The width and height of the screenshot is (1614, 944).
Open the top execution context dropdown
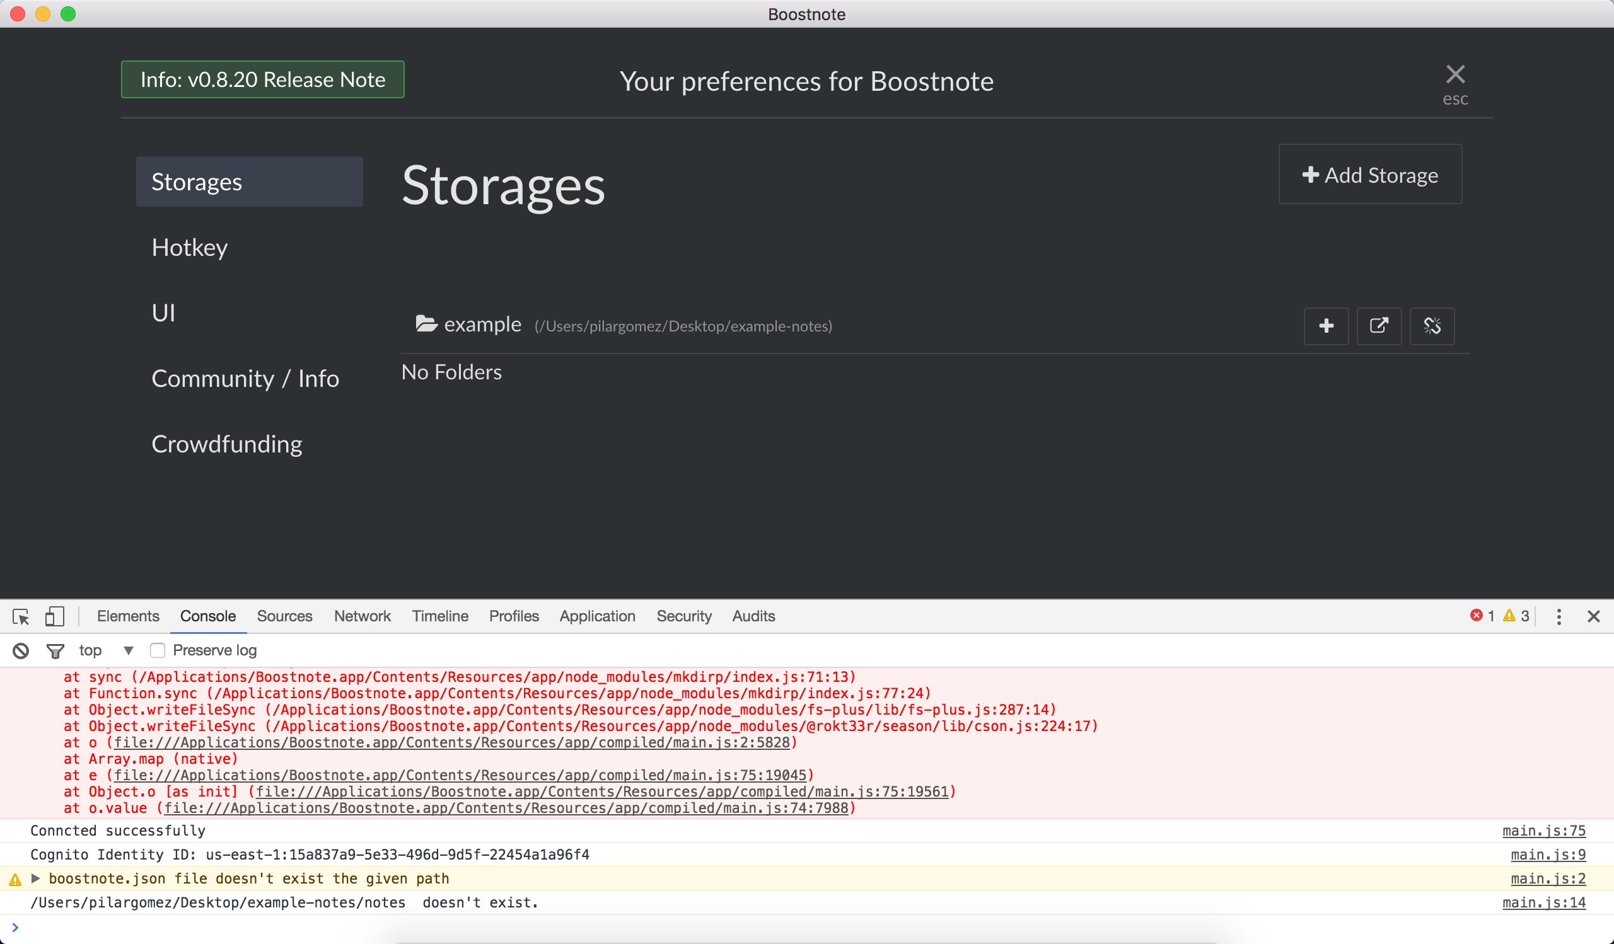tap(106, 650)
